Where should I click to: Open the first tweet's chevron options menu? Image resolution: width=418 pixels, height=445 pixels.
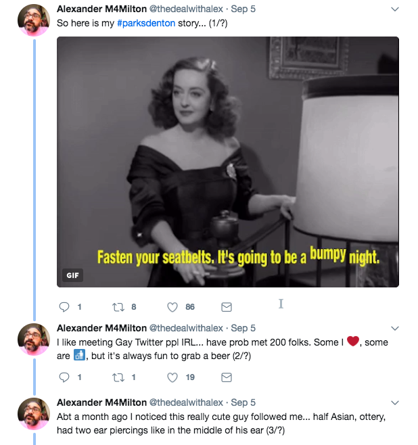[x=395, y=9]
